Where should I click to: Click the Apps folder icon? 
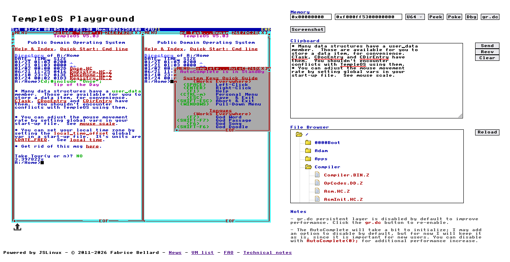pyautogui.click(x=308, y=159)
